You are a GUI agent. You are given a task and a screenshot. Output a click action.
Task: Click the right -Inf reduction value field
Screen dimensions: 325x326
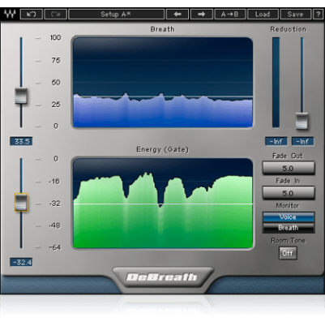pyautogui.click(x=302, y=141)
